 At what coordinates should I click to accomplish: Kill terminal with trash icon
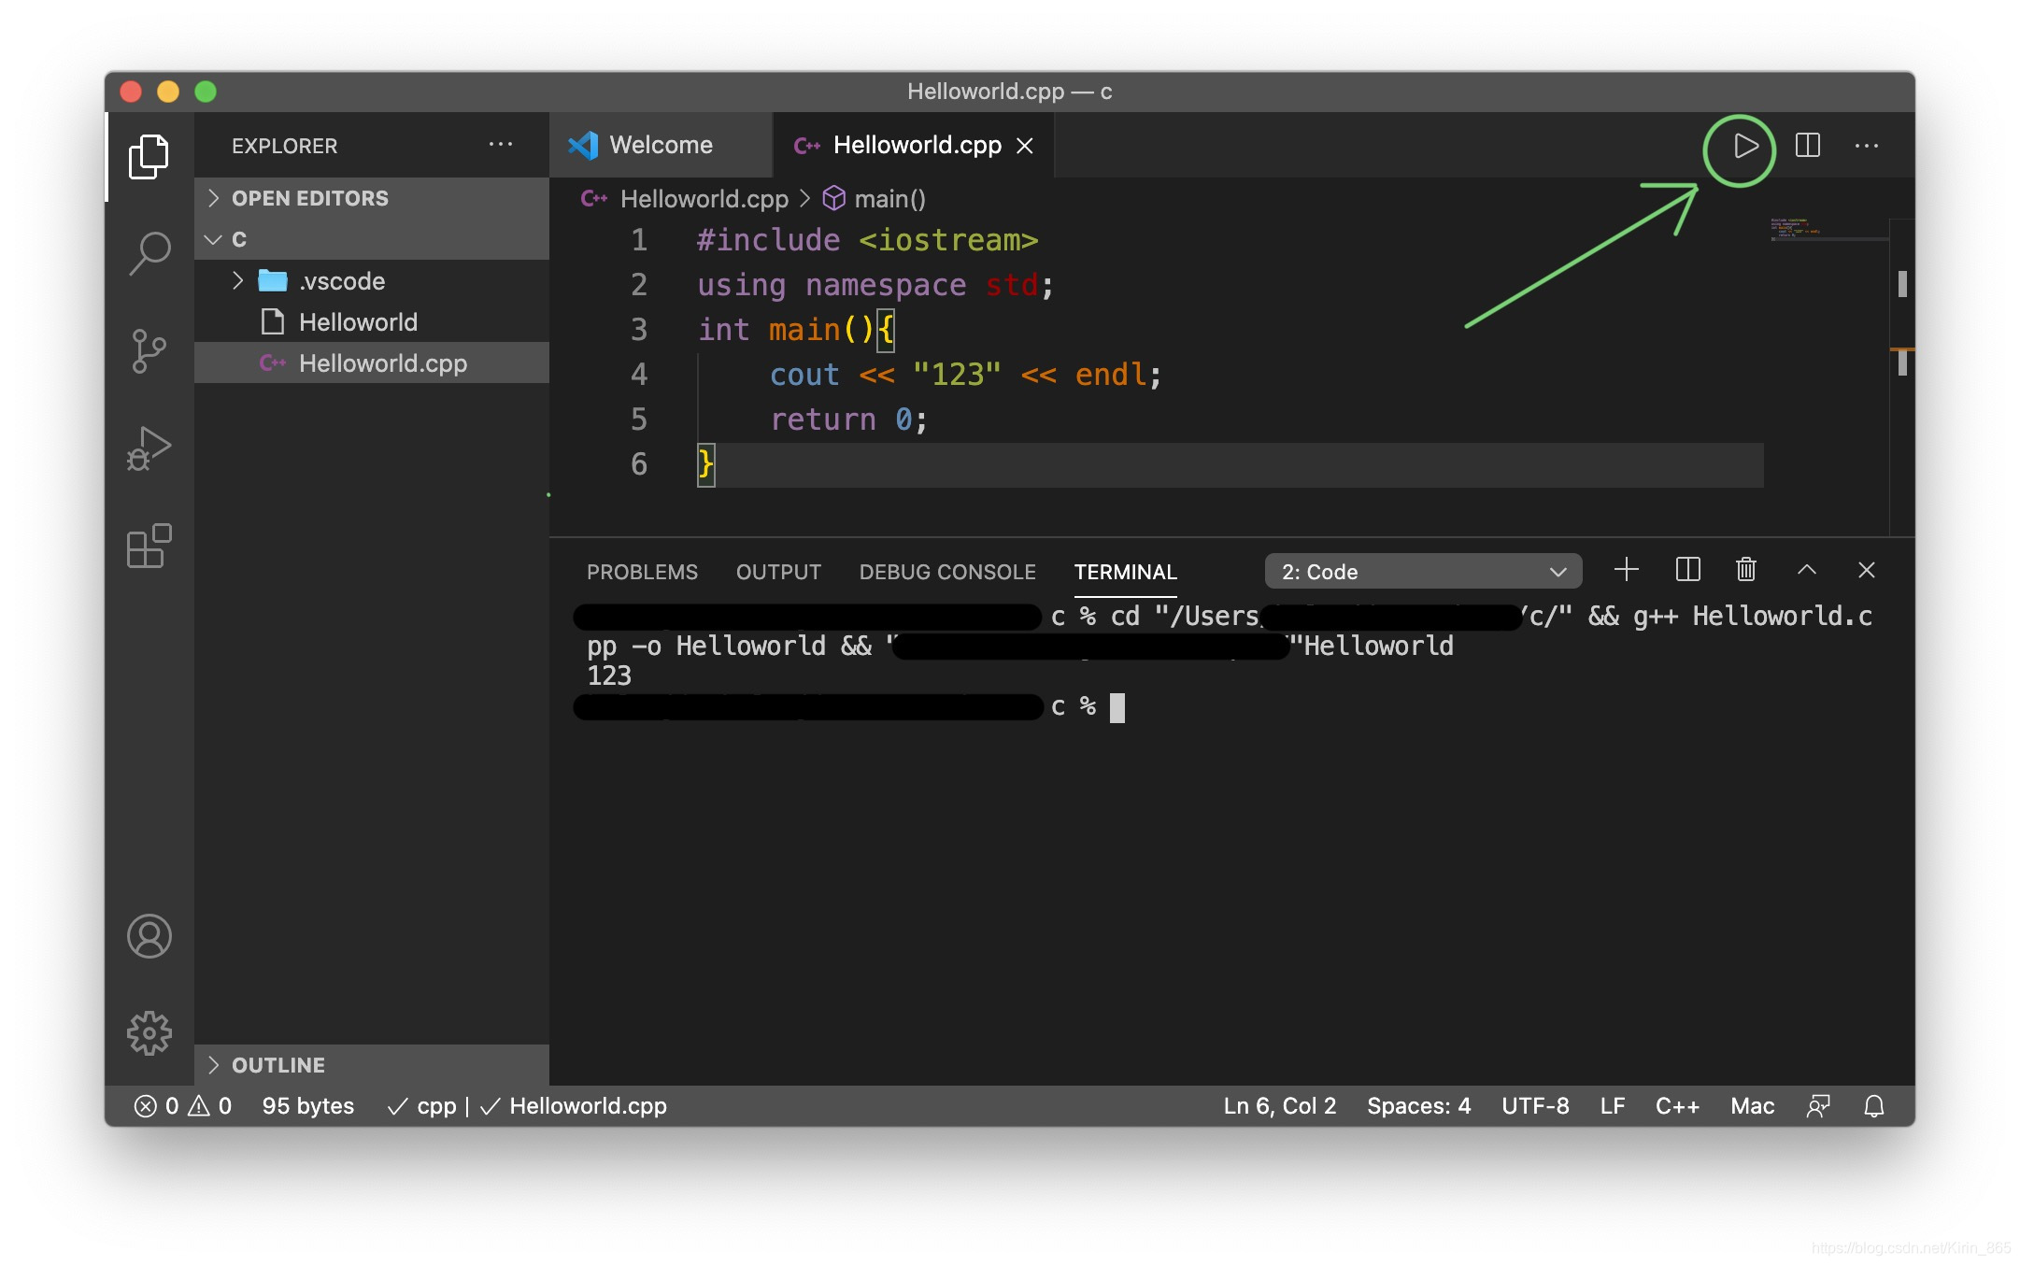point(1745,570)
